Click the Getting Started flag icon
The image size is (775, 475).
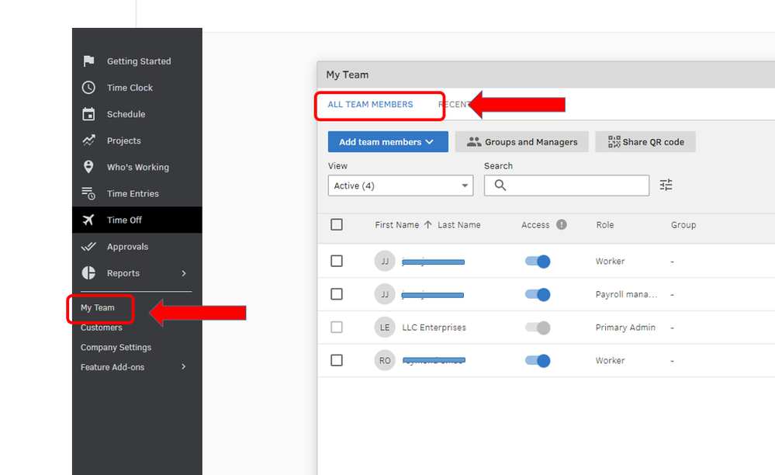pyautogui.click(x=88, y=61)
